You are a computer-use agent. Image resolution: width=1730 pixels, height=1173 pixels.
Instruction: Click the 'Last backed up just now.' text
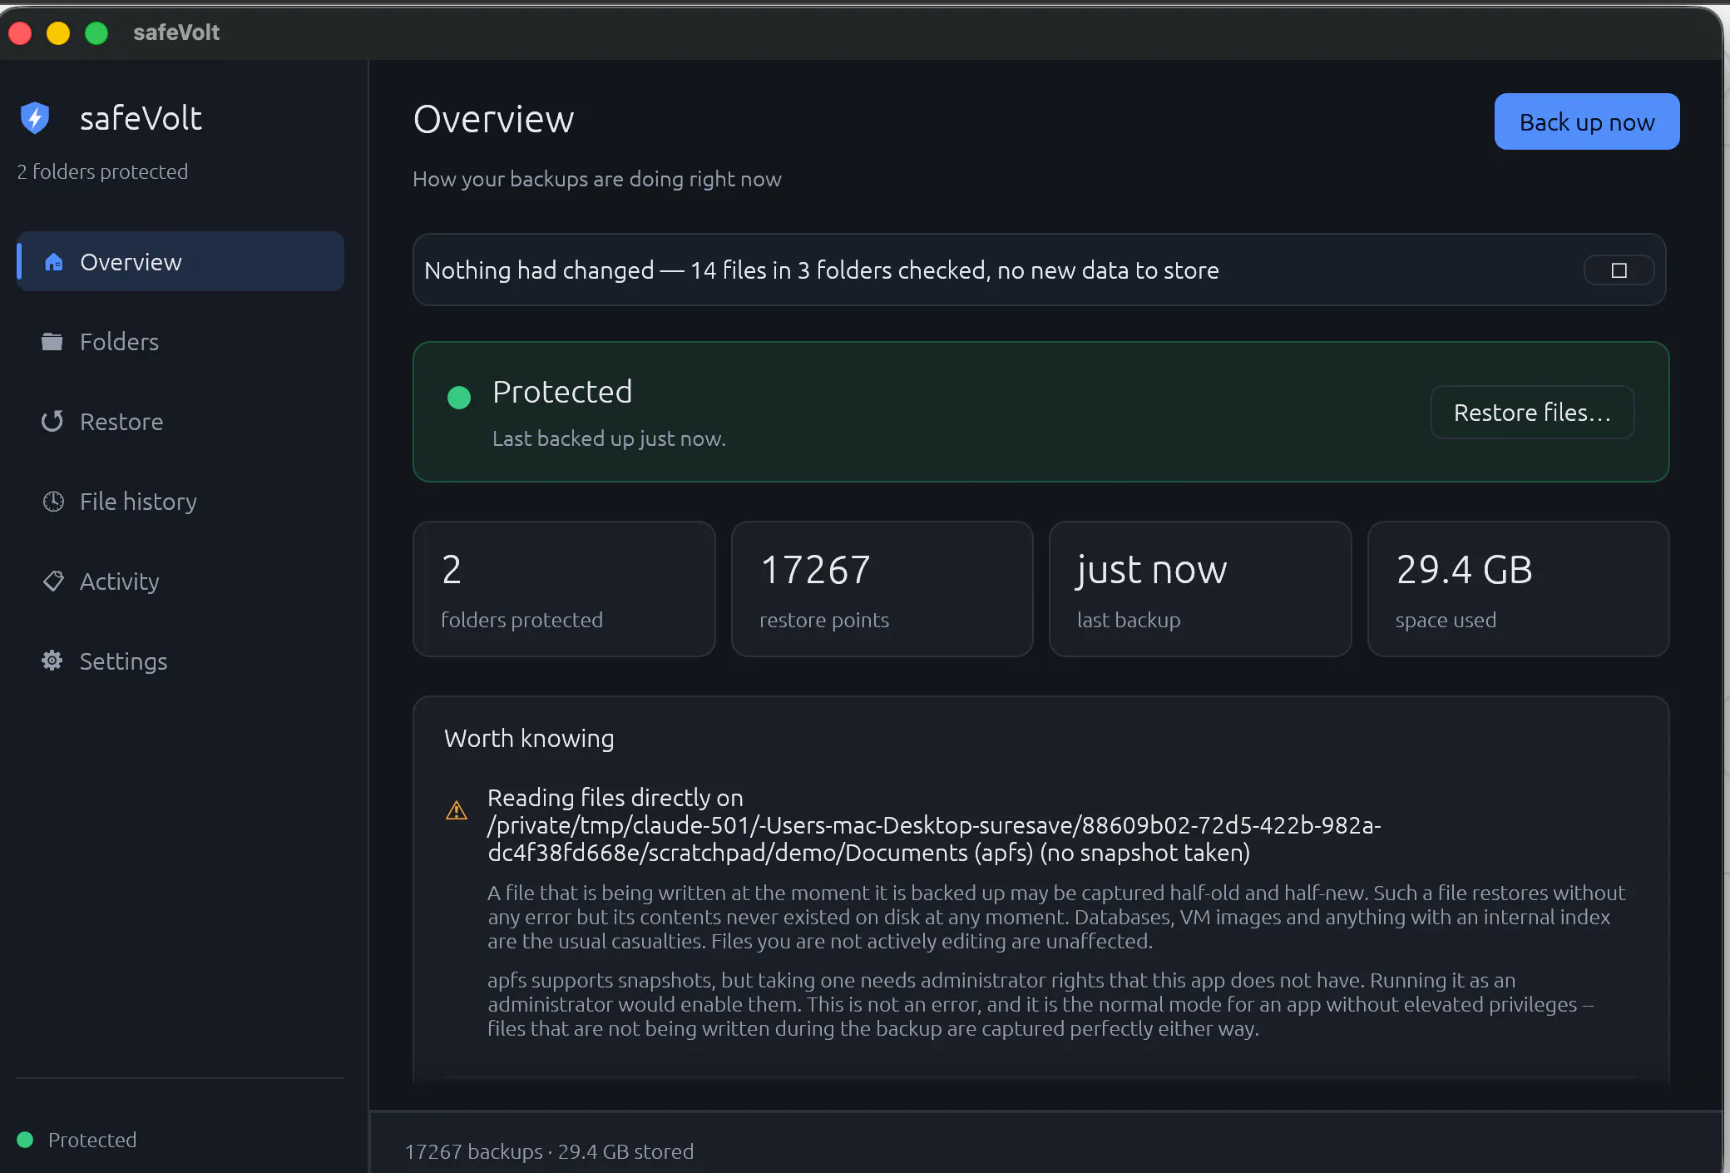pos(609,438)
